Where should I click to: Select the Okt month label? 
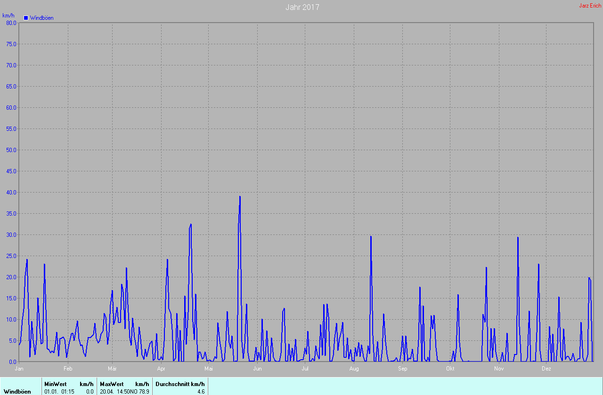point(450,369)
